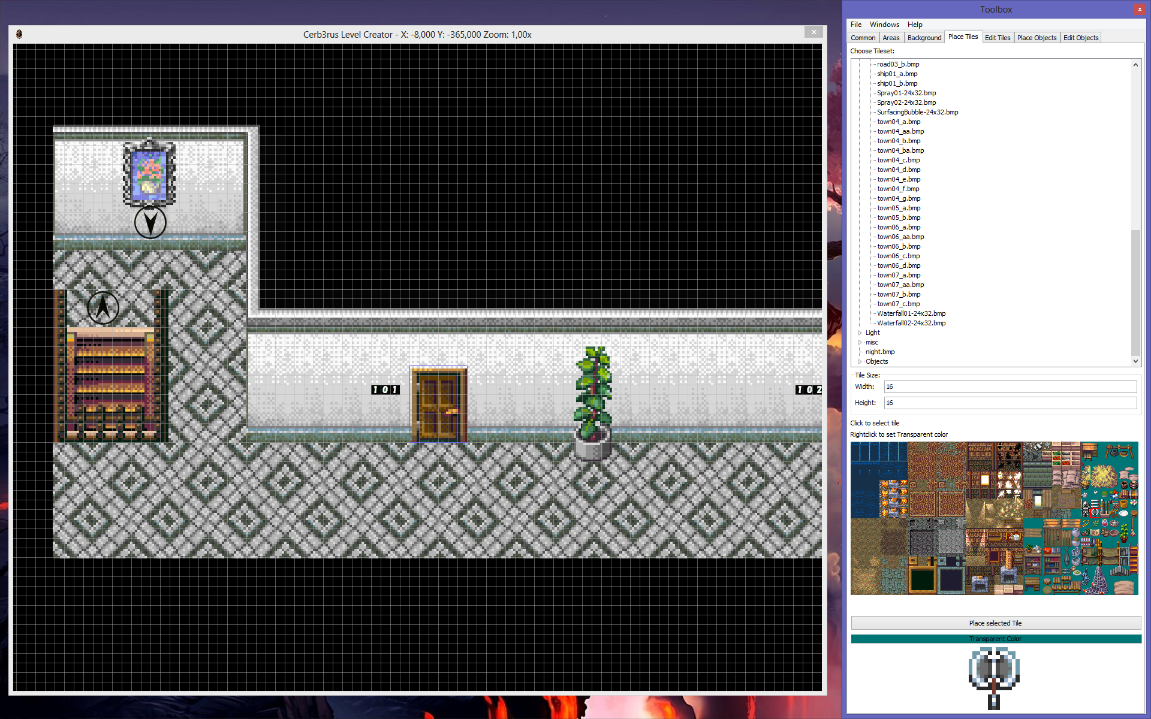Select the stone fireplace tile in the palette
Viewport: 1151px width, 719px height.
1008,574
